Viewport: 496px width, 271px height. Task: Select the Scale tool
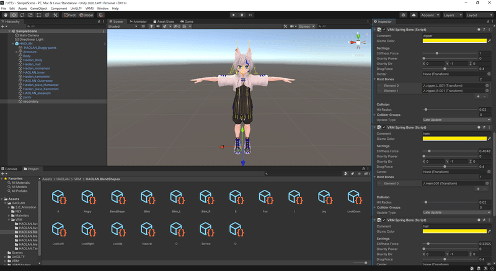pos(30,15)
